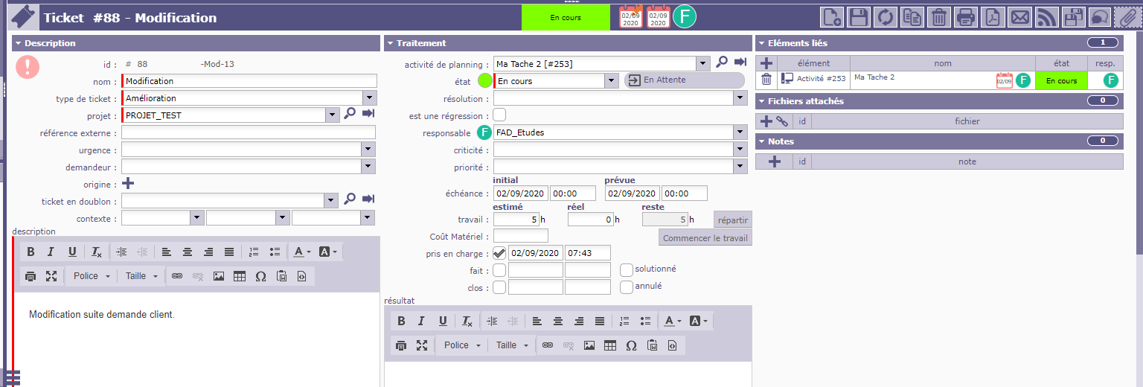Viewport: 1143px width, 387px height.
Task: Toggle the 'est une régression' checkbox
Action: 499,115
